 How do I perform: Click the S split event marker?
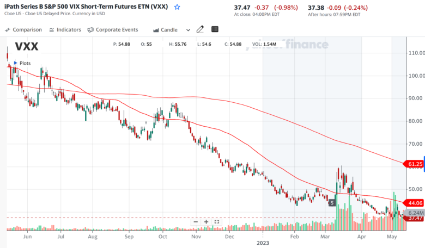(x=332, y=203)
